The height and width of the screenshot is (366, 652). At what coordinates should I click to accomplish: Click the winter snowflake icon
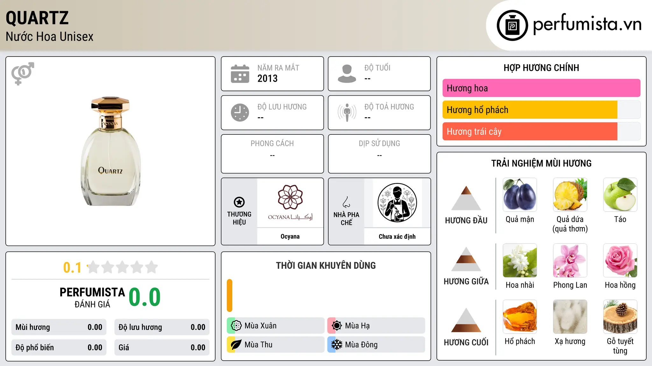pyautogui.click(x=337, y=345)
